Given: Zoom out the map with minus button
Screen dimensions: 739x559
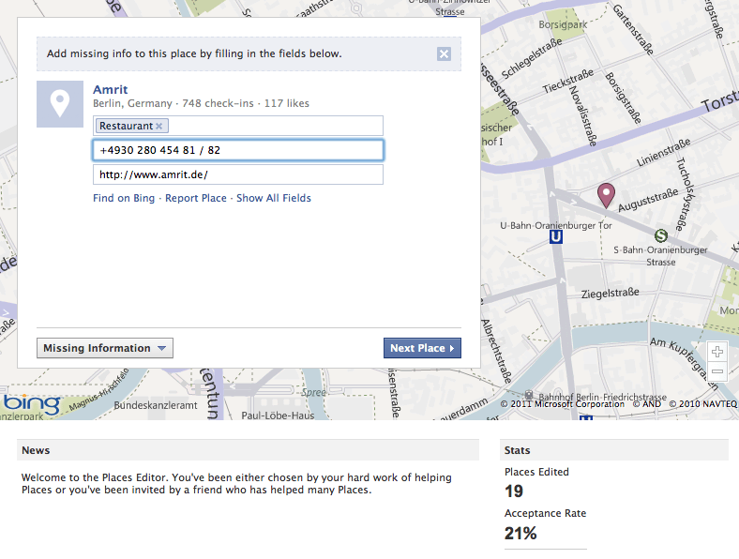Looking at the screenshot, I should (x=717, y=371).
